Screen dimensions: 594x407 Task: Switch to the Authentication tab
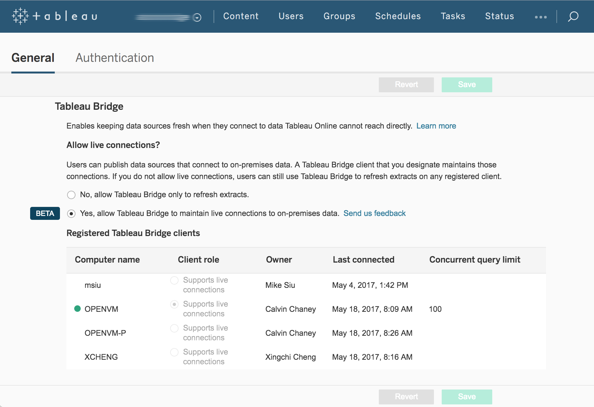click(x=115, y=58)
